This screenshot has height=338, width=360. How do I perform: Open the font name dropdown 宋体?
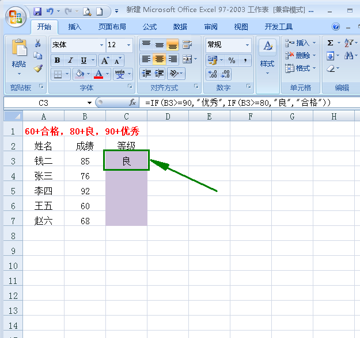102,45
